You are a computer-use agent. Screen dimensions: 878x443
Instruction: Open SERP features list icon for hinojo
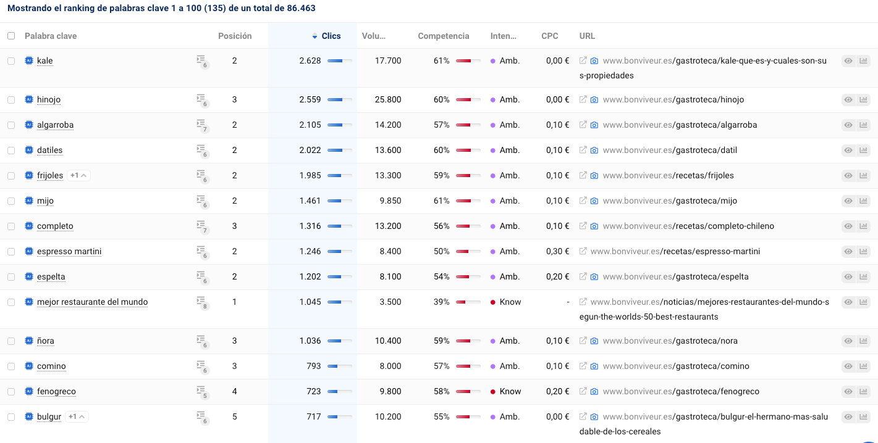point(201,99)
